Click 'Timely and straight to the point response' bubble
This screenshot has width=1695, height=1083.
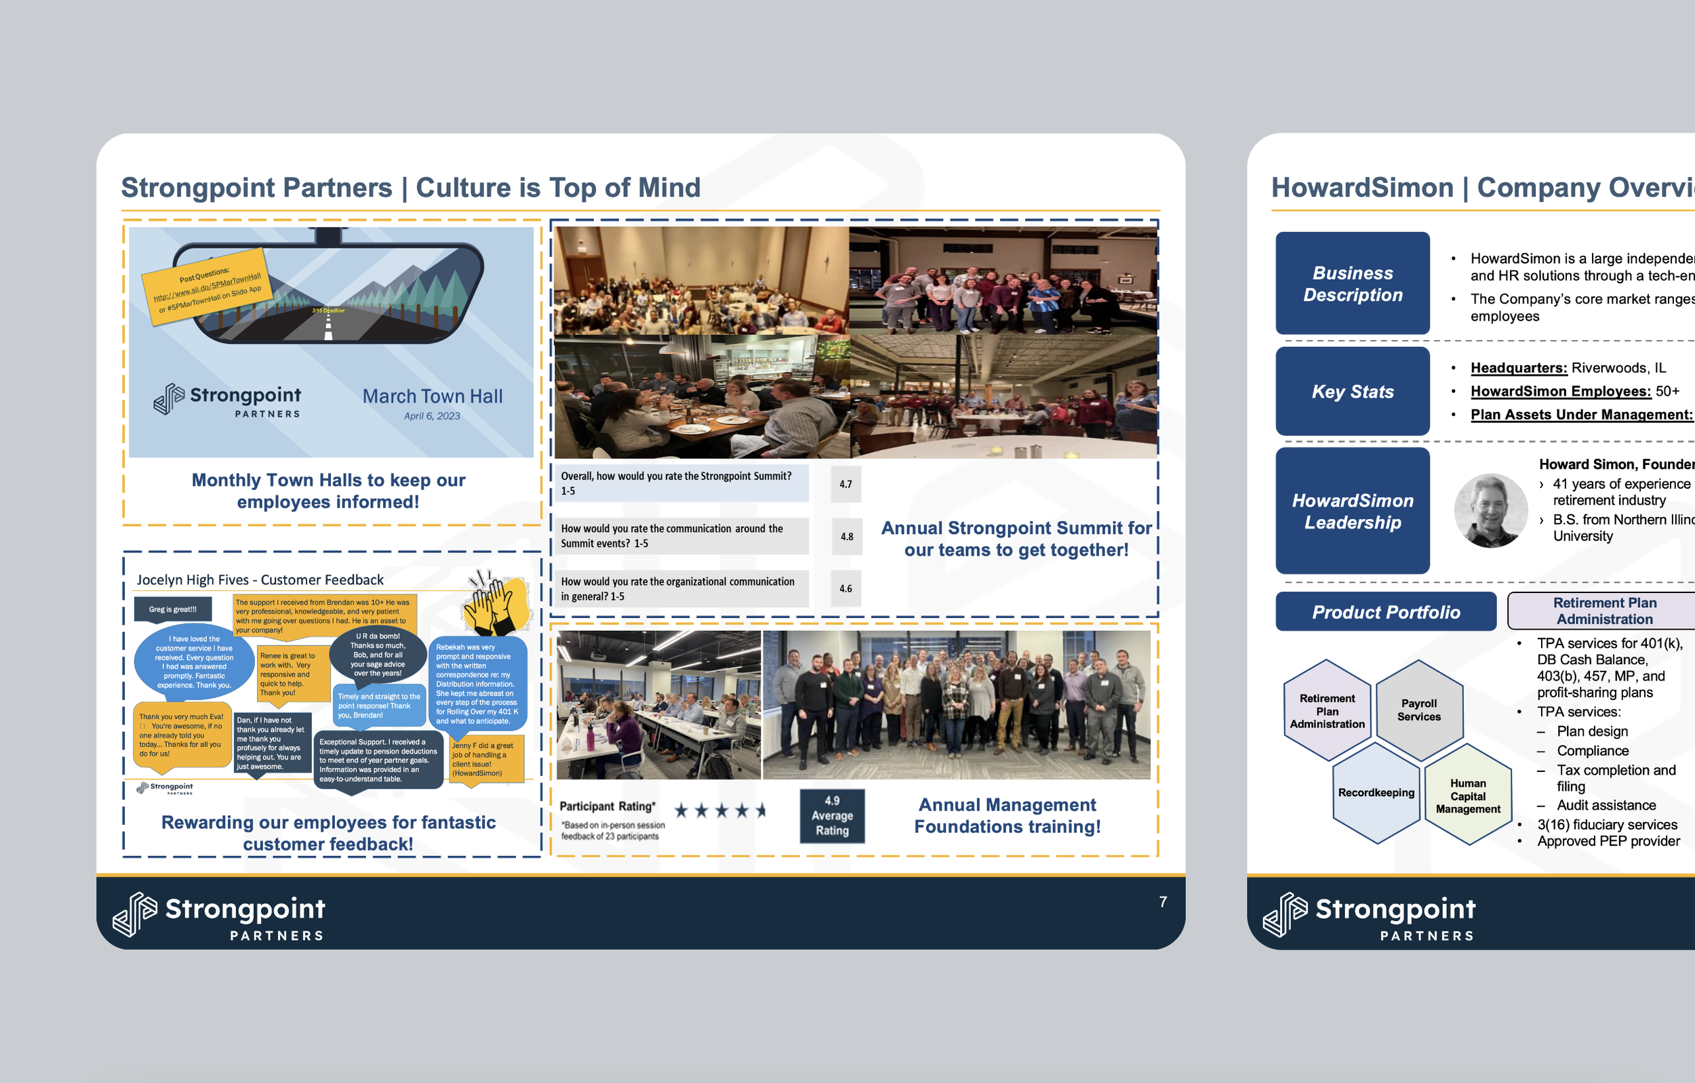(x=379, y=705)
